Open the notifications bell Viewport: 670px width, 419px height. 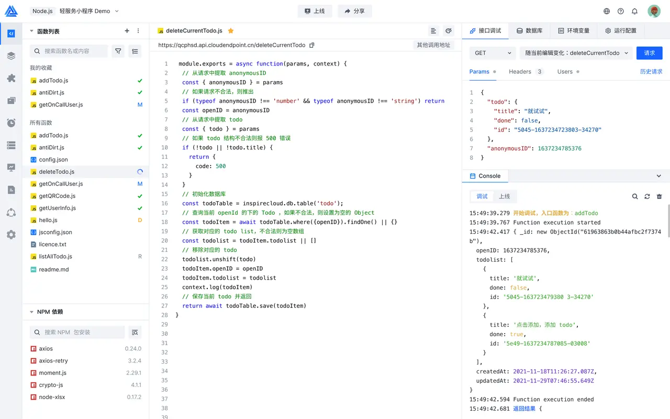point(634,11)
